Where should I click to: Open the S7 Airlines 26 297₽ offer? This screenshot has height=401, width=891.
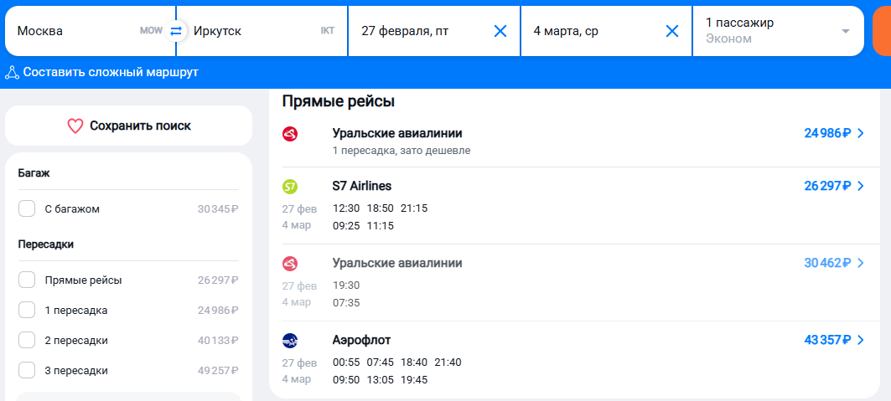coord(581,205)
